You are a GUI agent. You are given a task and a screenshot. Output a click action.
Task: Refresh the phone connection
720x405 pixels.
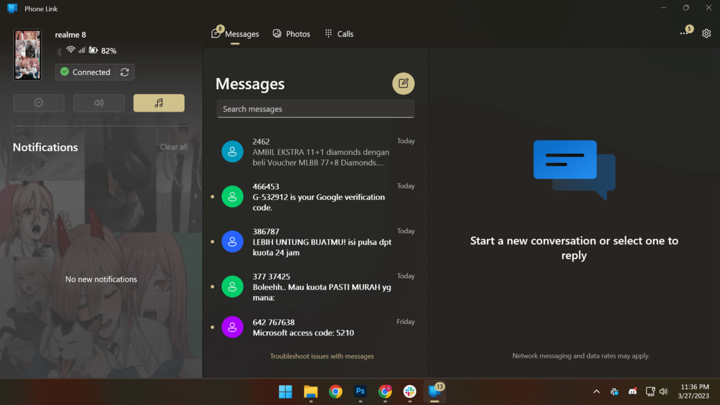click(125, 72)
